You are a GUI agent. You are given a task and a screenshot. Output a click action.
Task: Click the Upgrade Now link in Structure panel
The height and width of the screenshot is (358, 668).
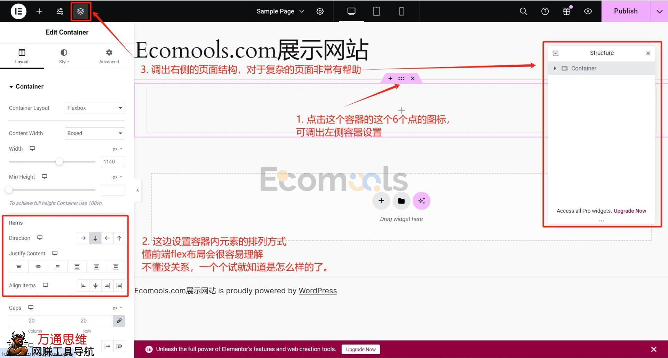630,210
